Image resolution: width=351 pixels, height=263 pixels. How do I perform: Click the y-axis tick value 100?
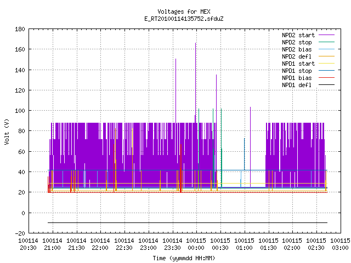point(20,111)
